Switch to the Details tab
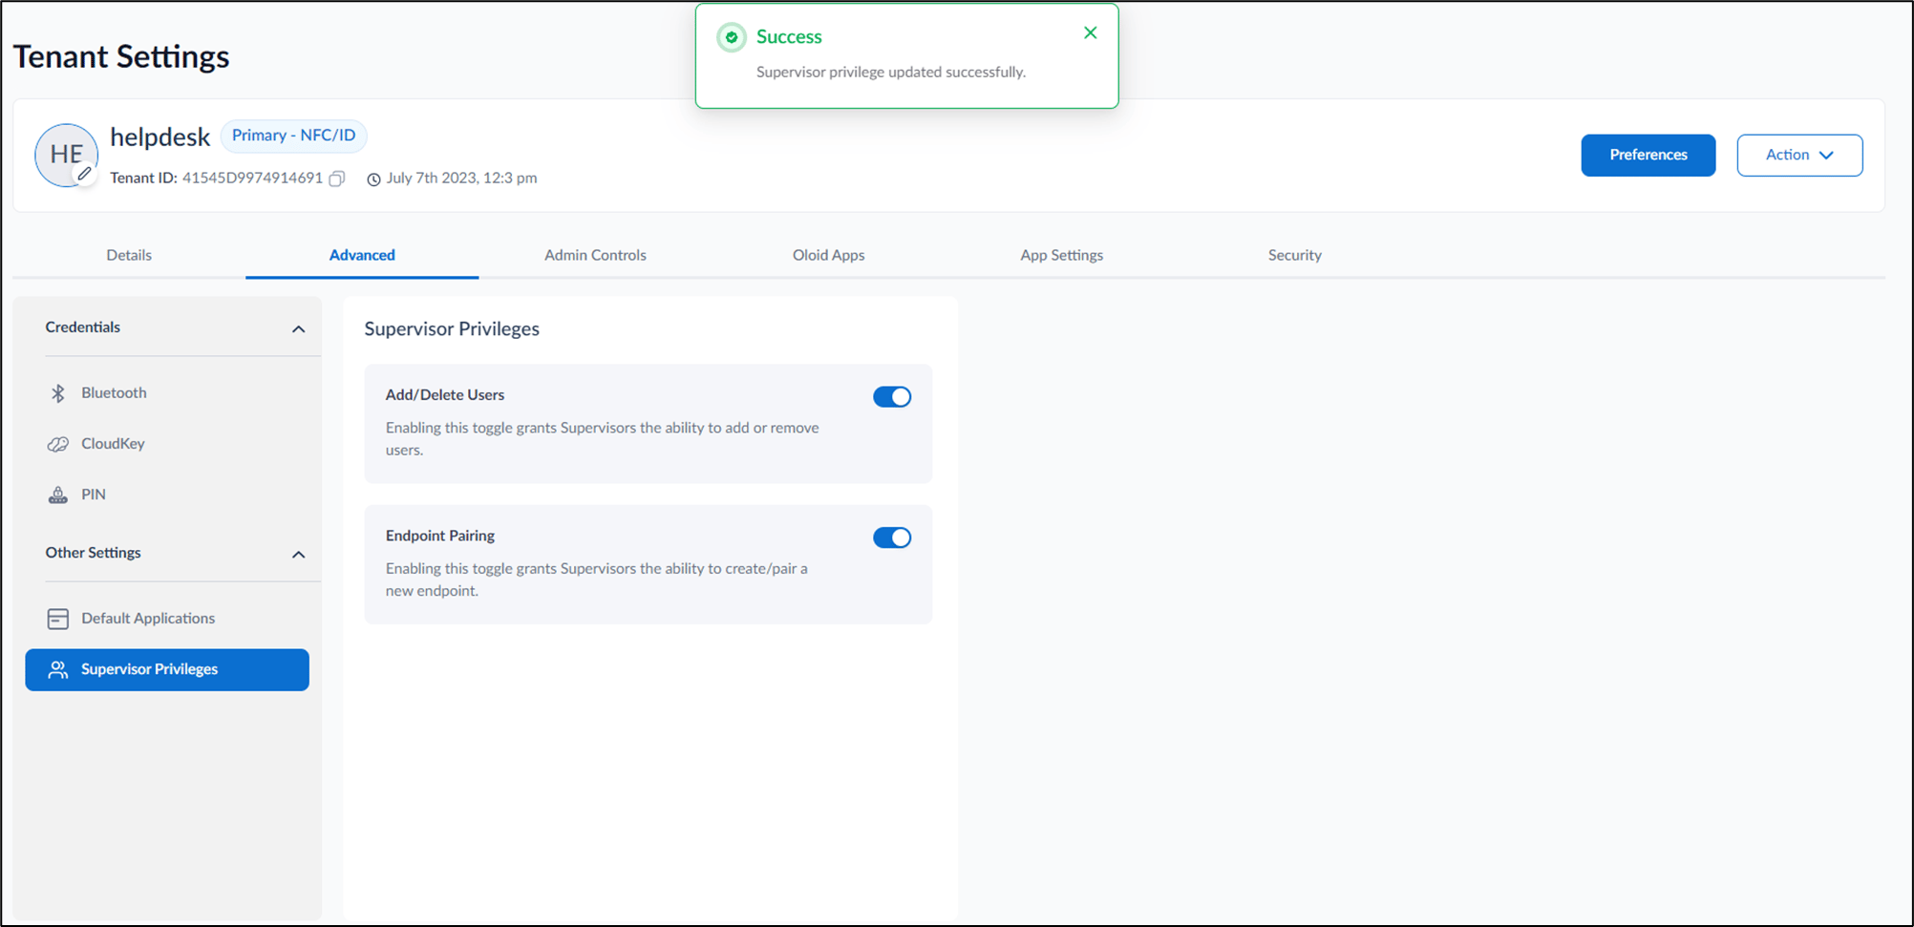 click(x=129, y=255)
